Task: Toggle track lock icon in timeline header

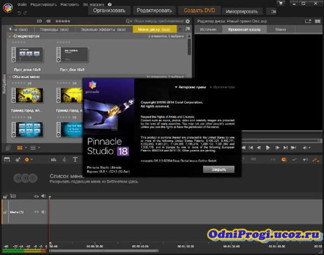Action: (5, 196)
